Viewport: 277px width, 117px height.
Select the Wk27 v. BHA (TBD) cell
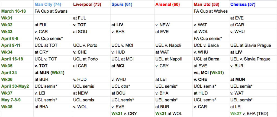pos(253,113)
